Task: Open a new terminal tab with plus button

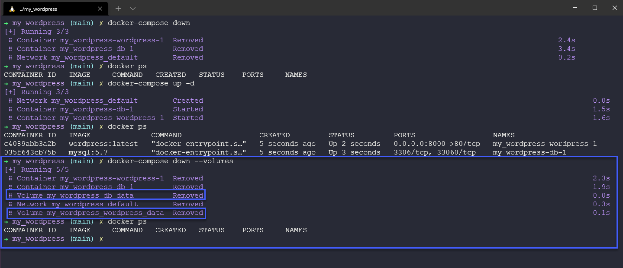Action: pyautogui.click(x=118, y=9)
